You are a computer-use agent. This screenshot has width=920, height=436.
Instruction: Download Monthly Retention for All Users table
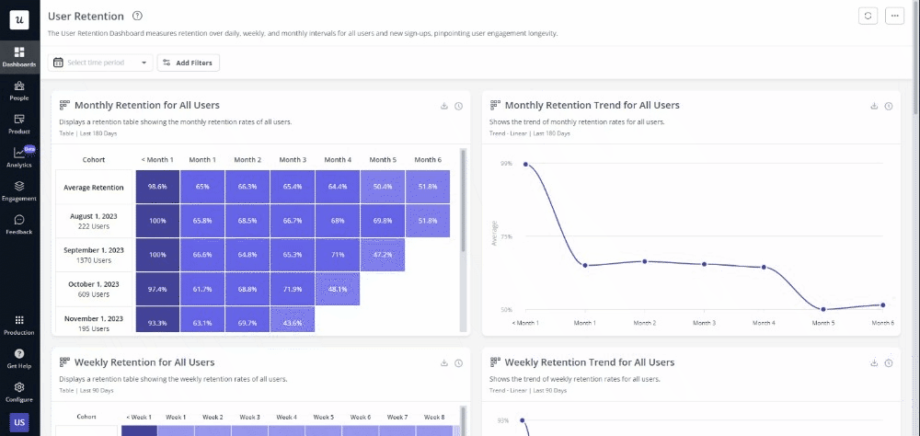[x=443, y=106]
